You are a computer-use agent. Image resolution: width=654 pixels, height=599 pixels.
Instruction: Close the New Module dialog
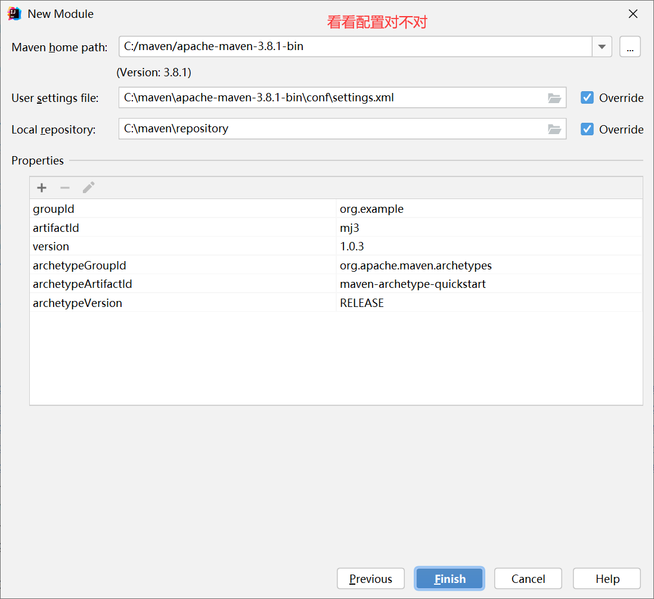pos(633,14)
